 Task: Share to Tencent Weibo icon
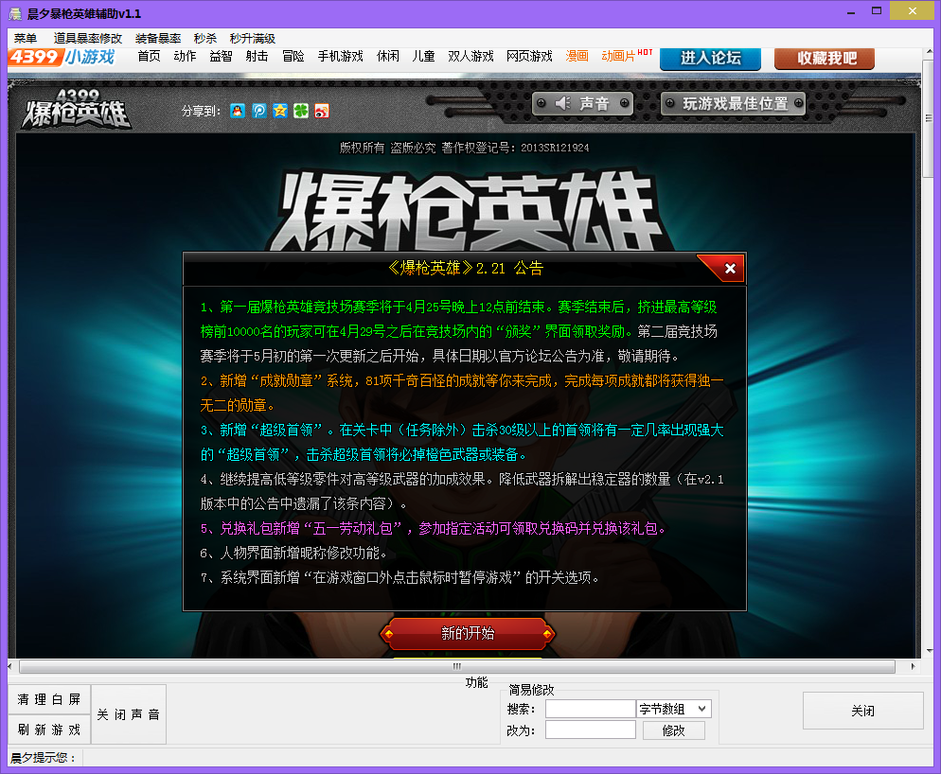click(x=259, y=111)
